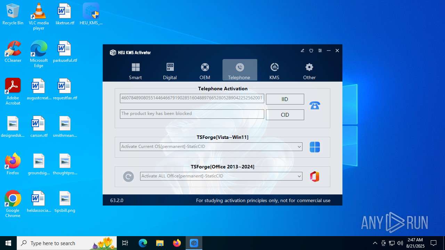Select the requestfax.rtf desktop file
Viewport: 445px width, 250px height.
(x=65, y=89)
